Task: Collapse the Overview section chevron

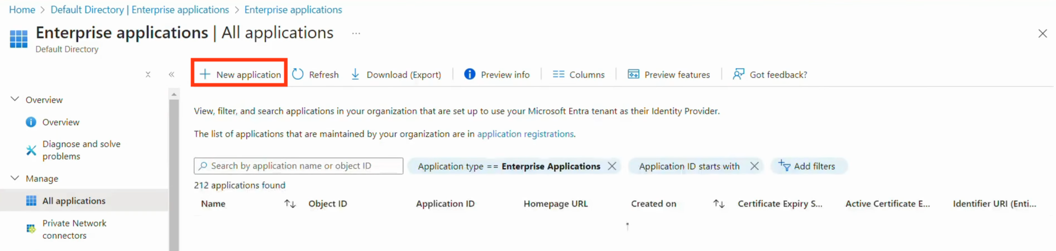Action: click(15, 99)
